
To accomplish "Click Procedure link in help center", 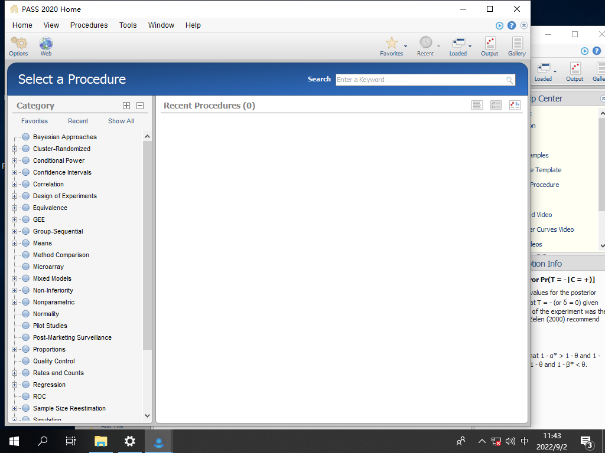I will coord(545,185).
